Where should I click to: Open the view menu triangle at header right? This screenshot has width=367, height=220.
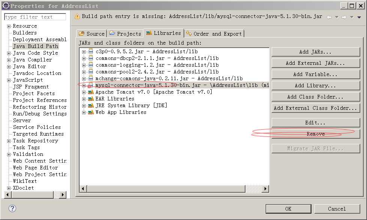click(359, 17)
